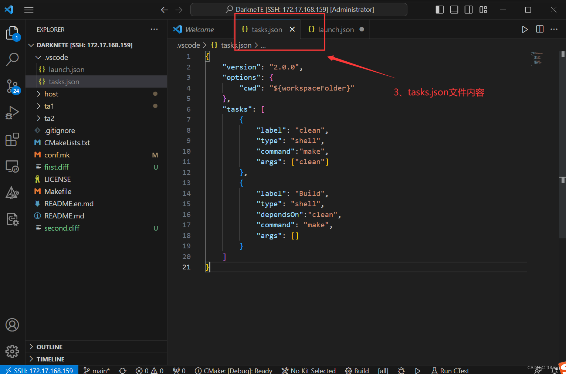Screen dimensions: 566x374
Task: Click the CMake launch play icon in status bar
Action: (x=418, y=370)
